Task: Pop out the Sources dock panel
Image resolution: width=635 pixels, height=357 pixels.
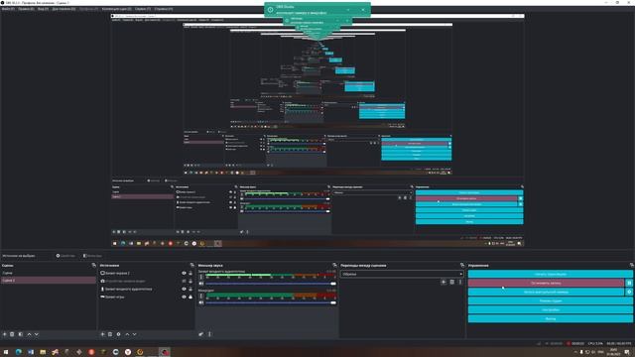Action: [x=191, y=265]
